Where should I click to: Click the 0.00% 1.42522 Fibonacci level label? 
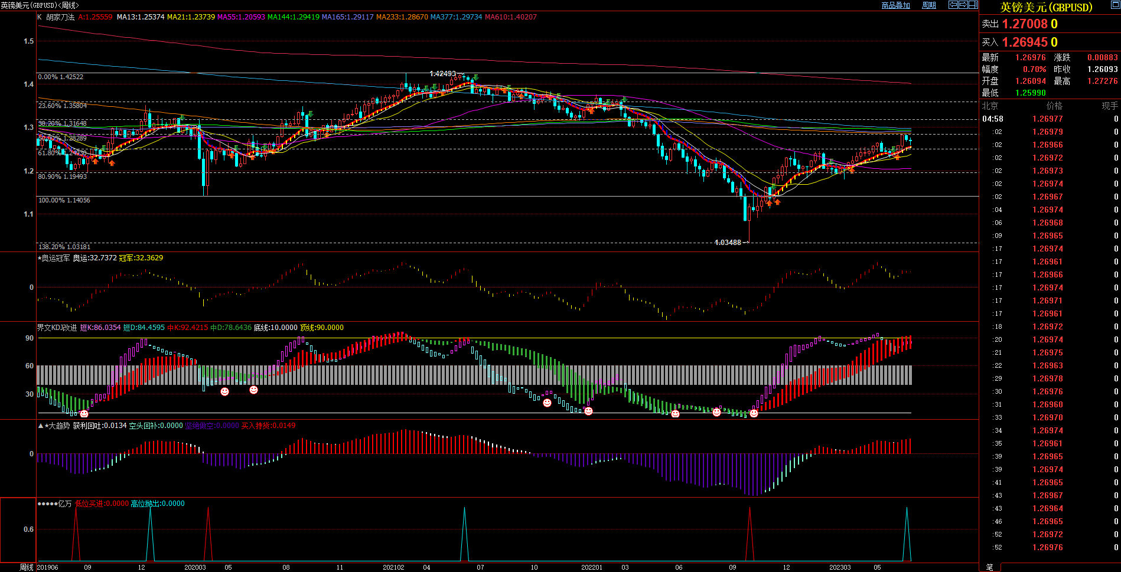tap(61, 77)
